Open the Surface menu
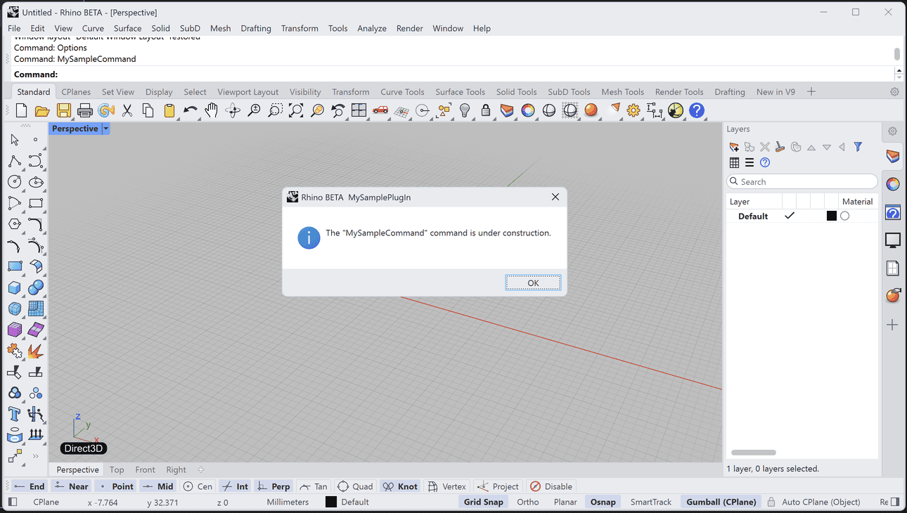The height and width of the screenshot is (513, 907). (128, 28)
